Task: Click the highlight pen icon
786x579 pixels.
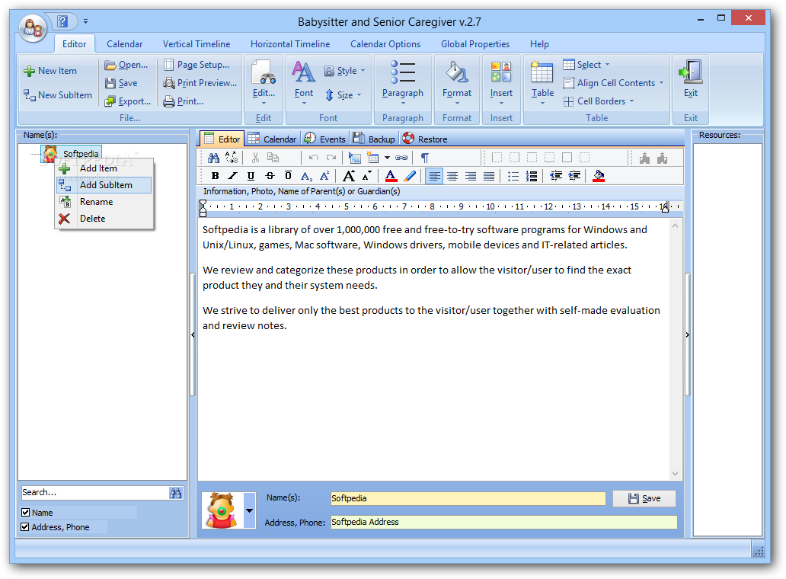Action: point(410,176)
